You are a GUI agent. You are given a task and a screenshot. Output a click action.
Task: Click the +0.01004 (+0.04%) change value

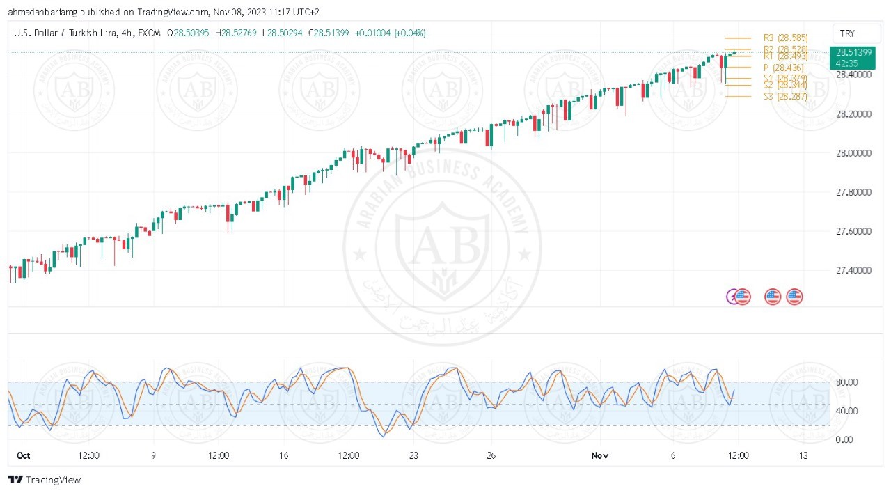click(x=390, y=33)
